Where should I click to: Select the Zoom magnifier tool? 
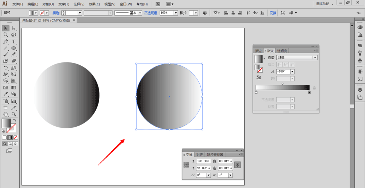(14, 114)
